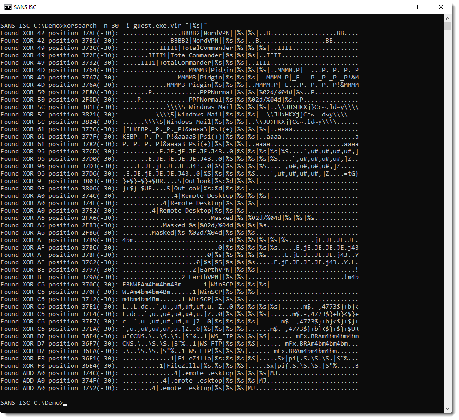Click position value '37C2'
This screenshot has width=459, height=420.
(x=89, y=262)
